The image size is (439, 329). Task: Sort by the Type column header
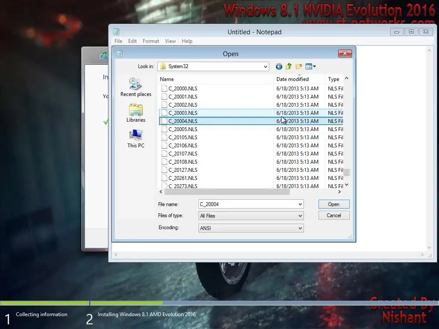(334, 79)
